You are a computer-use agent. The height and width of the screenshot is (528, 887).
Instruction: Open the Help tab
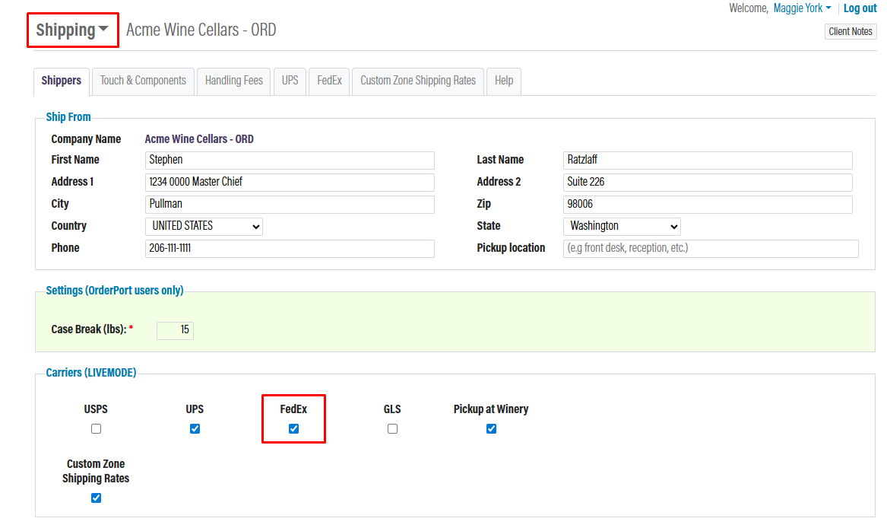503,81
